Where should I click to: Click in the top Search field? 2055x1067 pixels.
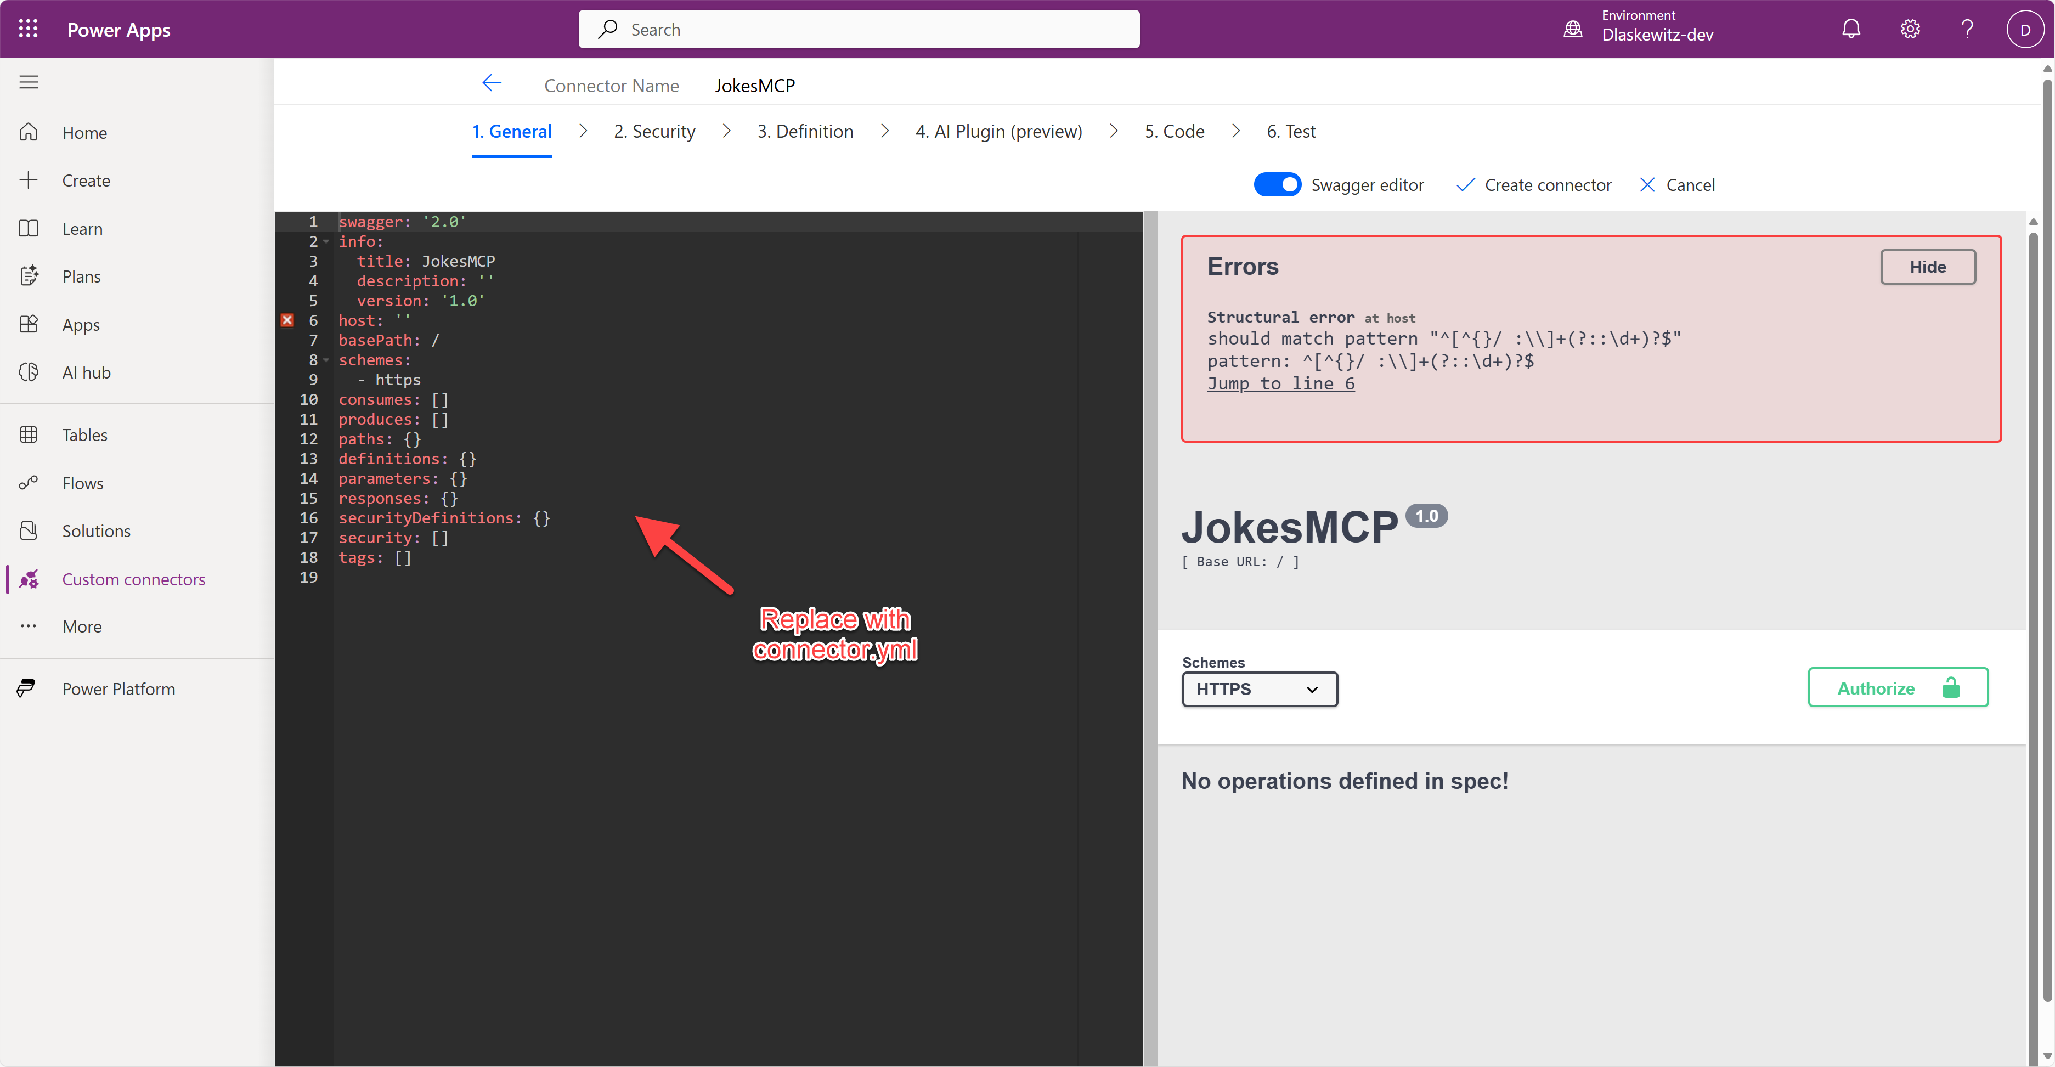coord(859,30)
